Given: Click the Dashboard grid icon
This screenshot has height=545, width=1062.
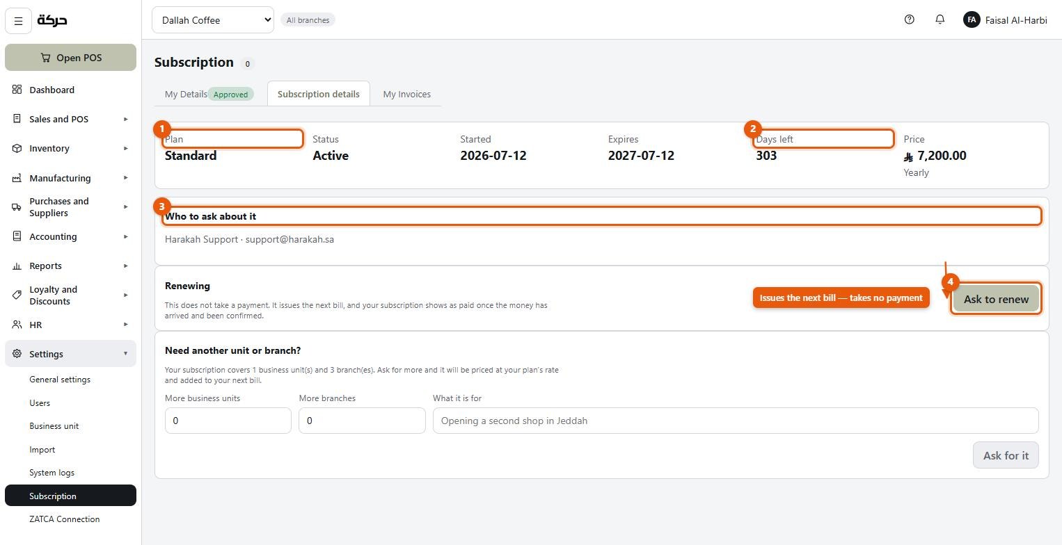Looking at the screenshot, I should 17,90.
